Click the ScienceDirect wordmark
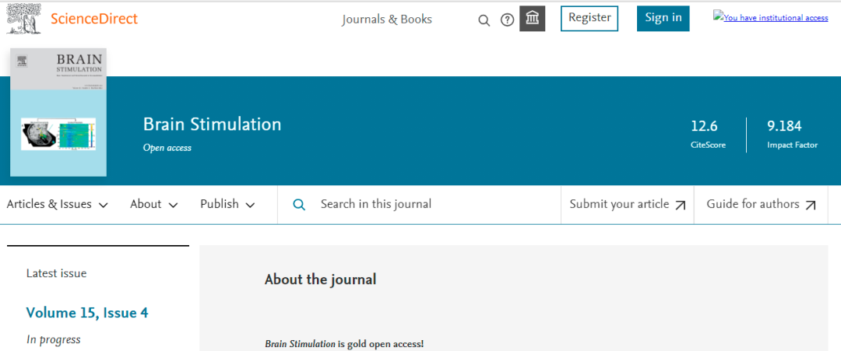The width and height of the screenshot is (841, 351). click(x=93, y=19)
